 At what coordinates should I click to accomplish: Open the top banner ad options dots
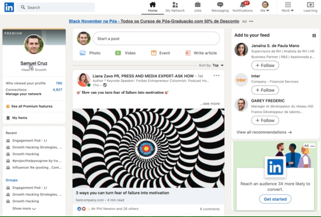pos(251,21)
